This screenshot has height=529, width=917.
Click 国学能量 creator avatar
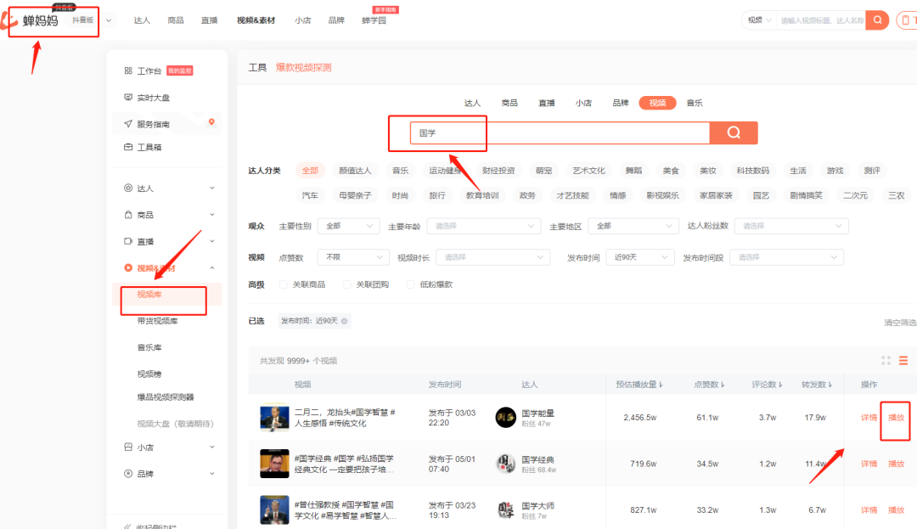point(505,418)
